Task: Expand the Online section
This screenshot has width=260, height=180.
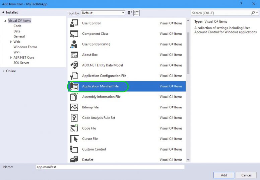Action: [3, 71]
